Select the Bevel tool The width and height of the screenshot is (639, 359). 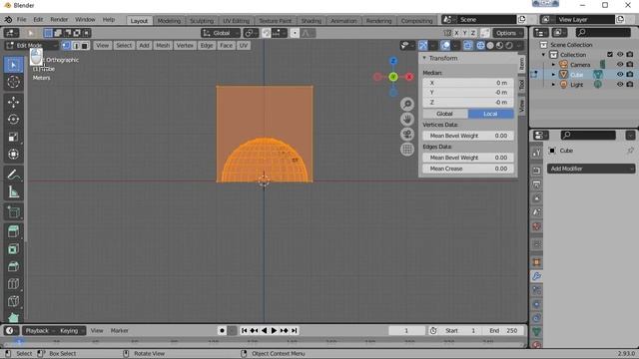[x=13, y=266]
